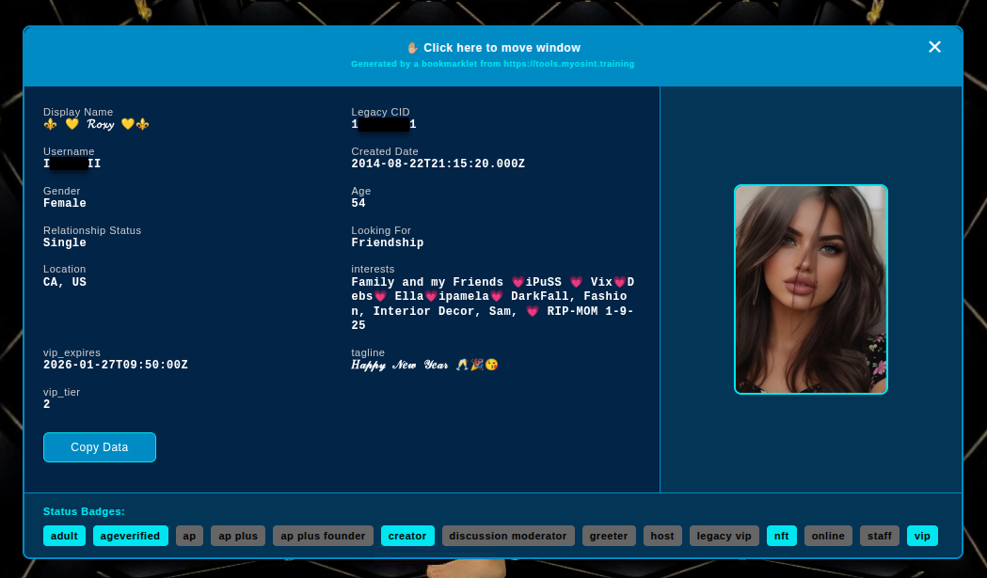The height and width of the screenshot is (578, 987).
Task: Click the Created Date timestamp value
Action: (438, 164)
